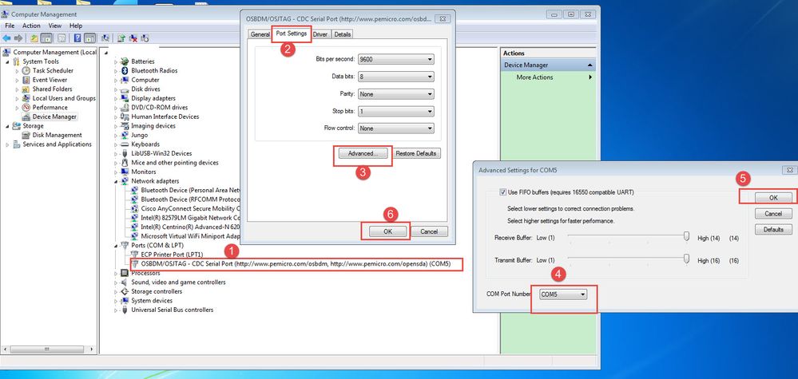798x379 pixels.
Task: Open the View menu
Action: tap(55, 26)
